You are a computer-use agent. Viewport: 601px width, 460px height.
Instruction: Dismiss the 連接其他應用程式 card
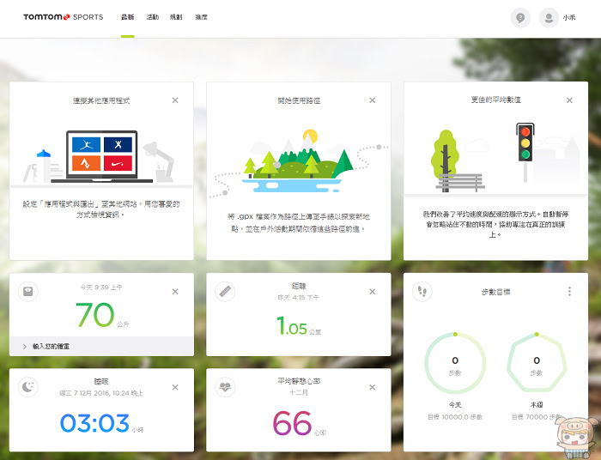(175, 100)
